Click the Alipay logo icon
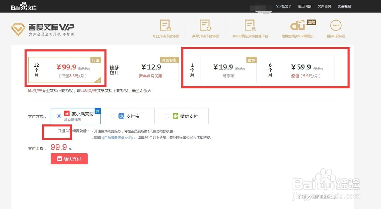Image resolution: width=381 pixels, height=209 pixels. coord(121,116)
